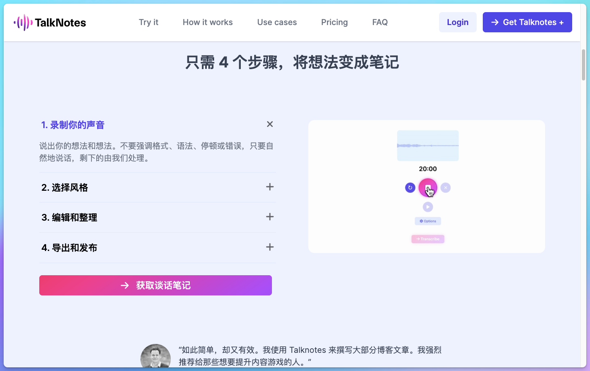This screenshot has height=371, width=590.
Task: Click the pink stop recording button
Action: (x=428, y=188)
